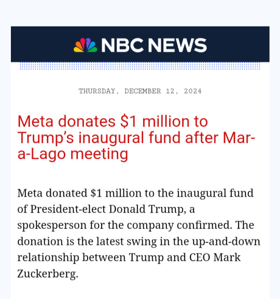The width and height of the screenshot is (280, 299).
Task: Click the NBC peacock logo icon
Action: pyautogui.click(x=86, y=45)
